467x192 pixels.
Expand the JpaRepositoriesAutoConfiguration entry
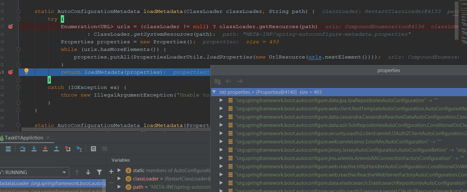[x=221, y=100]
